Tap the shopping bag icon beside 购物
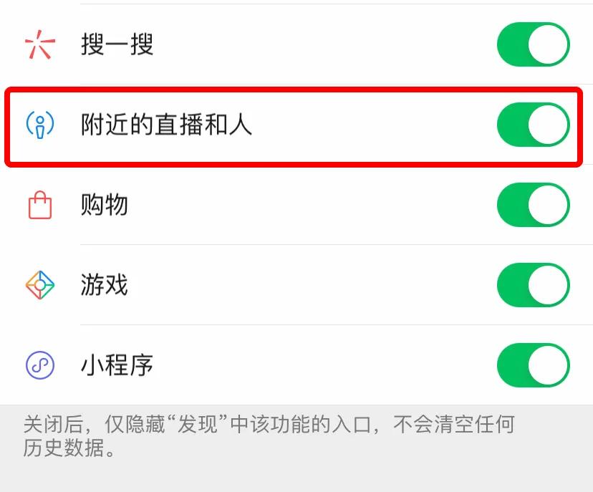The width and height of the screenshot is (593, 492). coord(41,205)
